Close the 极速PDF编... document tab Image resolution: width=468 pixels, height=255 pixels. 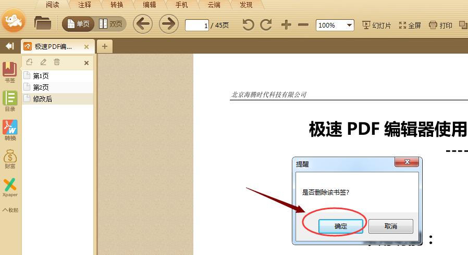pyautogui.click(x=87, y=47)
